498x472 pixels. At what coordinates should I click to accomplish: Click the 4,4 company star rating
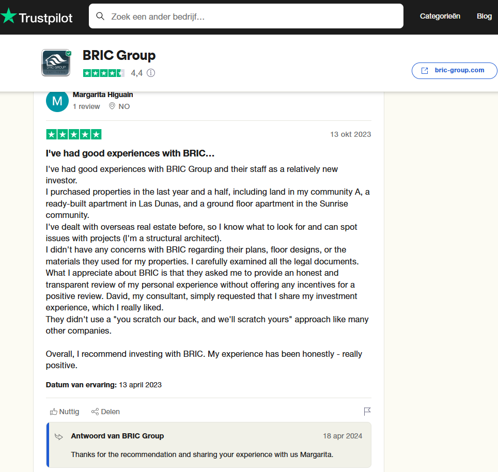[103, 73]
